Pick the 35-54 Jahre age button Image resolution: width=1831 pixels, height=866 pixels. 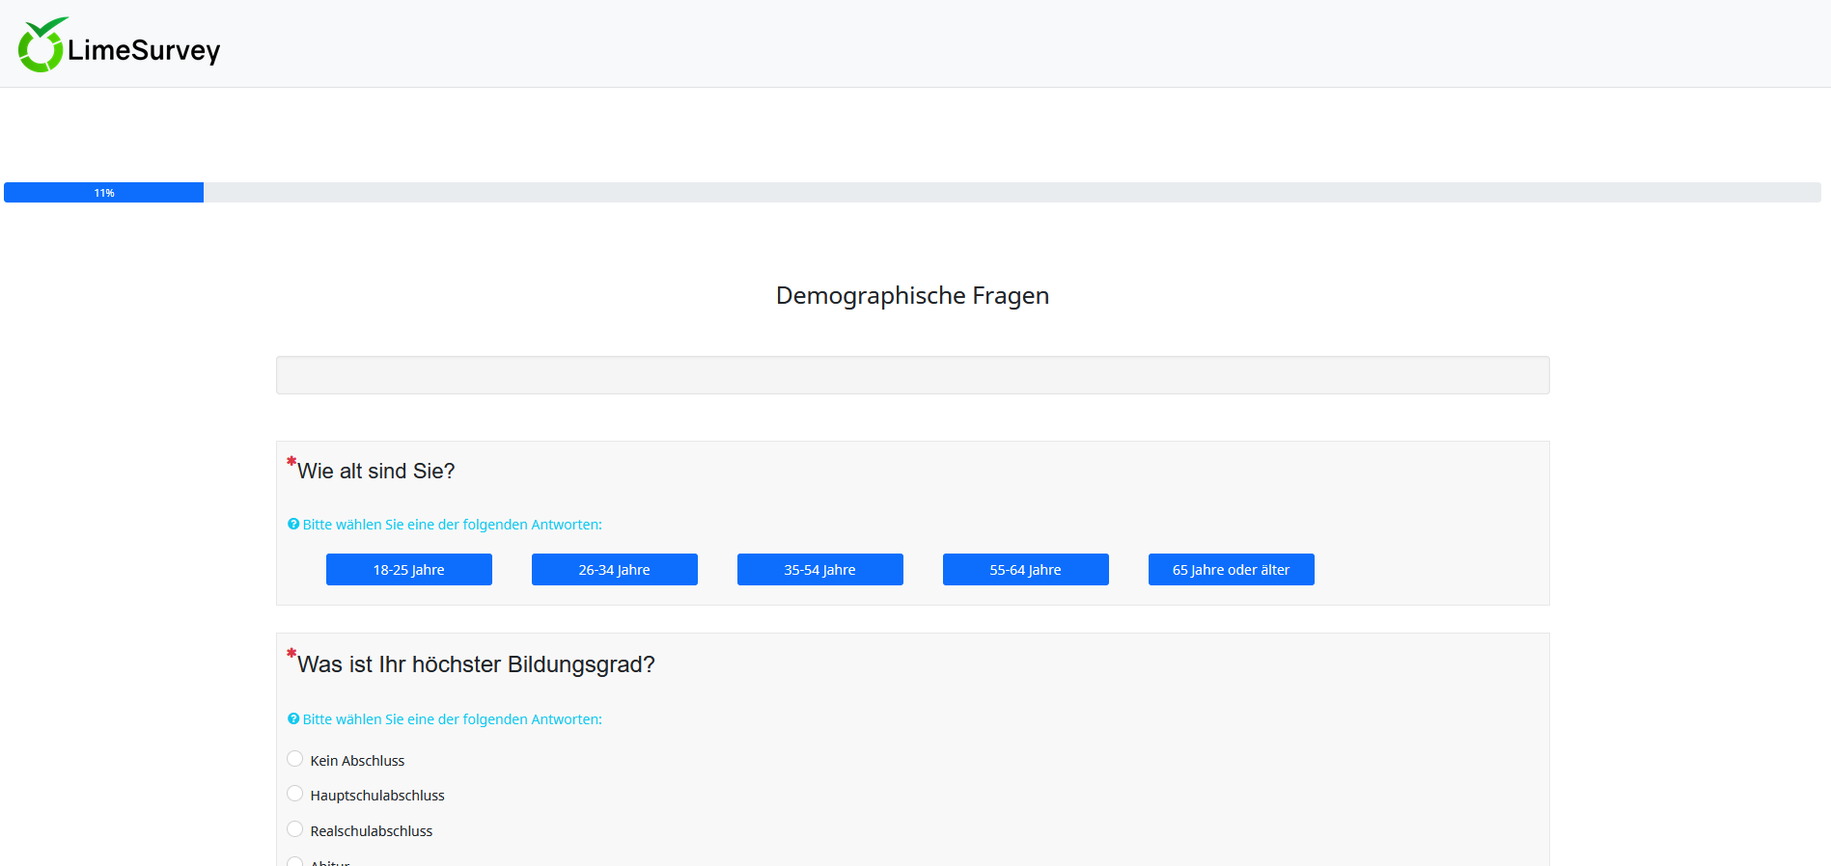pos(820,570)
